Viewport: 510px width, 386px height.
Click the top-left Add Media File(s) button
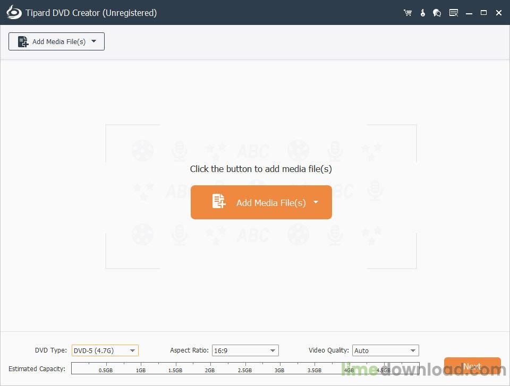[56, 41]
